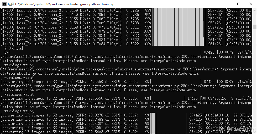Click the 'PSNR: 22.5051 dB' line

(126, 128)
